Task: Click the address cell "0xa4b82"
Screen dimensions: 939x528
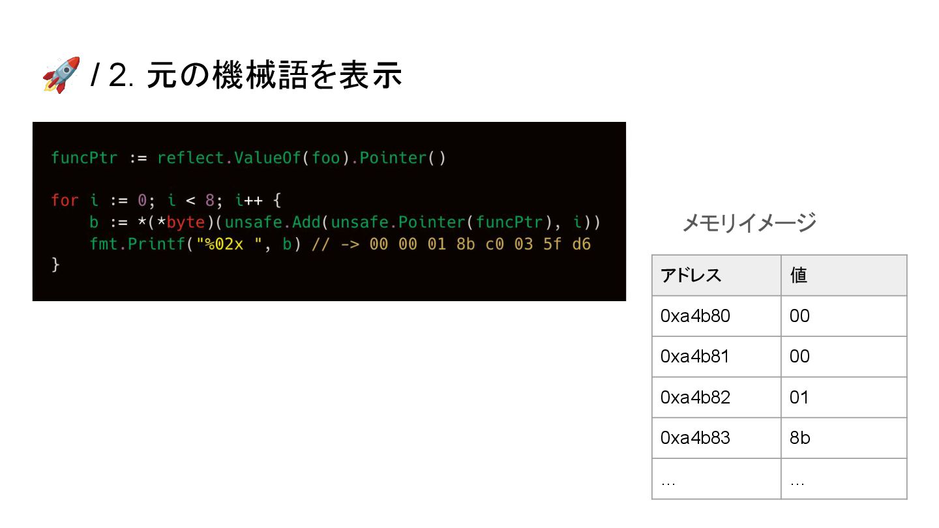Action: click(x=717, y=397)
